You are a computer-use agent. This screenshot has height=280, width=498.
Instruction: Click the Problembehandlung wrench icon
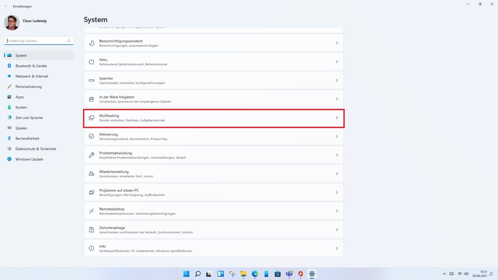click(x=91, y=155)
